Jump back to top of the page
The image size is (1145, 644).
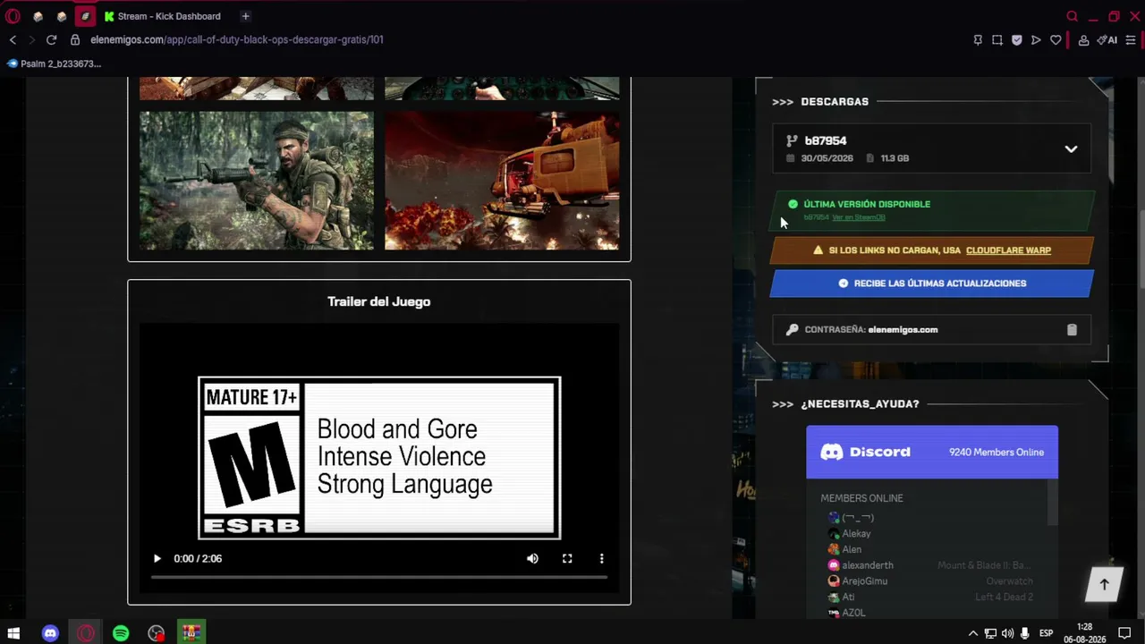click(x=1104, y=585)
